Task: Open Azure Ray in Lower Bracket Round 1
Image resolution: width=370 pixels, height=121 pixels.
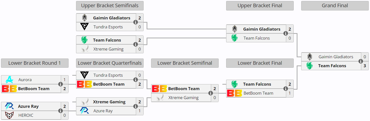Action: click(28, 106)
